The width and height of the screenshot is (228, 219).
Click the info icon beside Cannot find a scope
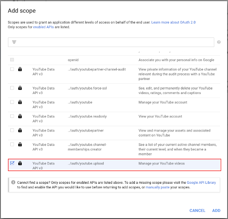click(13, 182)
